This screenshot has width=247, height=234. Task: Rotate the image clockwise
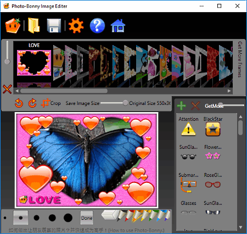click(32, 103)
